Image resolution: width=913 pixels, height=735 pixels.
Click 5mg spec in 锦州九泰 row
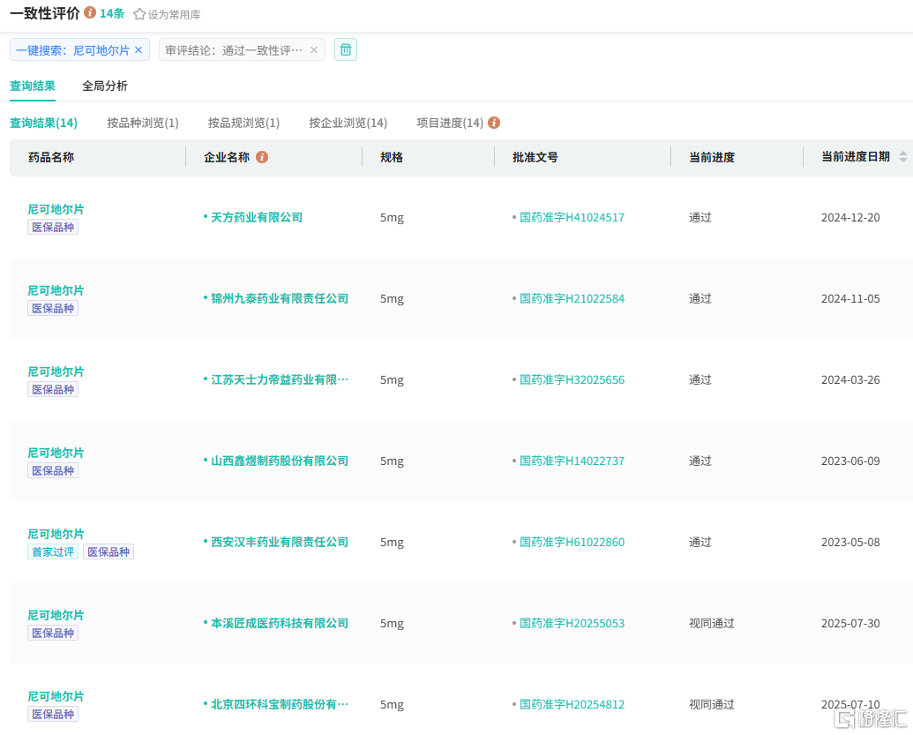click(392, 298)
